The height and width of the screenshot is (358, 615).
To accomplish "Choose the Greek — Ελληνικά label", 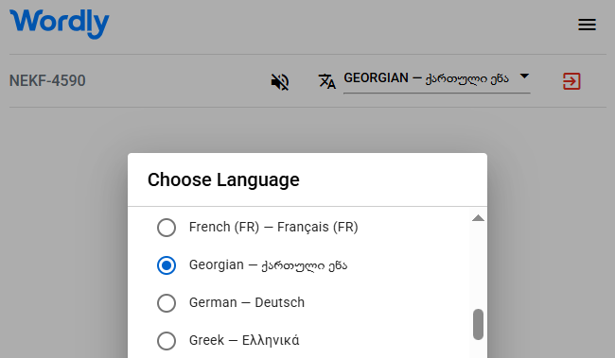I will pyautogui.click(x=244, y=340).
